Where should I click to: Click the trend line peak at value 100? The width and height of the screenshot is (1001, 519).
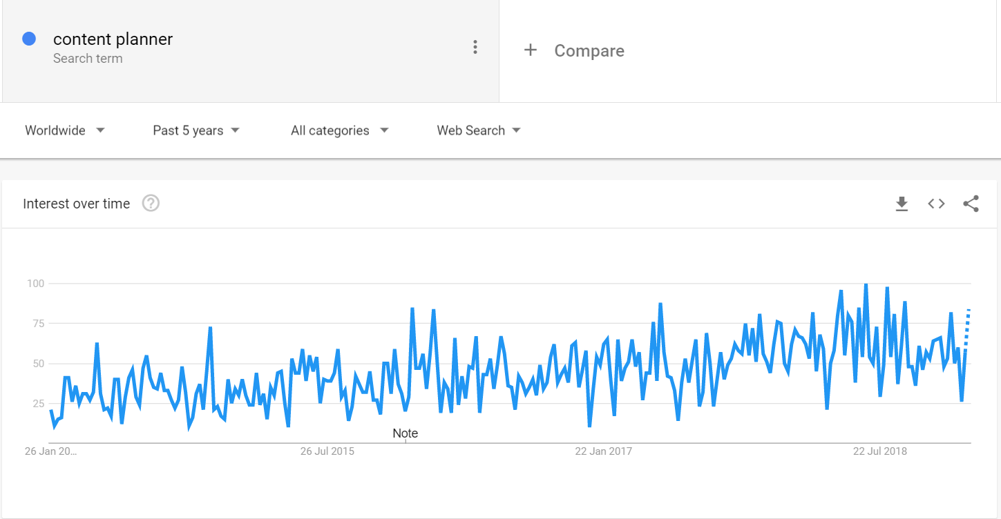click(x=865, y=283)
